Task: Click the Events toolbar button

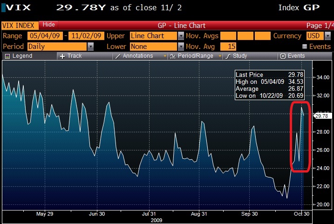Action: [283, 56]
